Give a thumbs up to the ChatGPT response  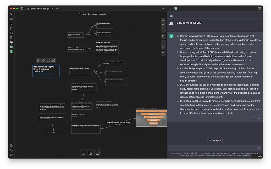[253, 118]
